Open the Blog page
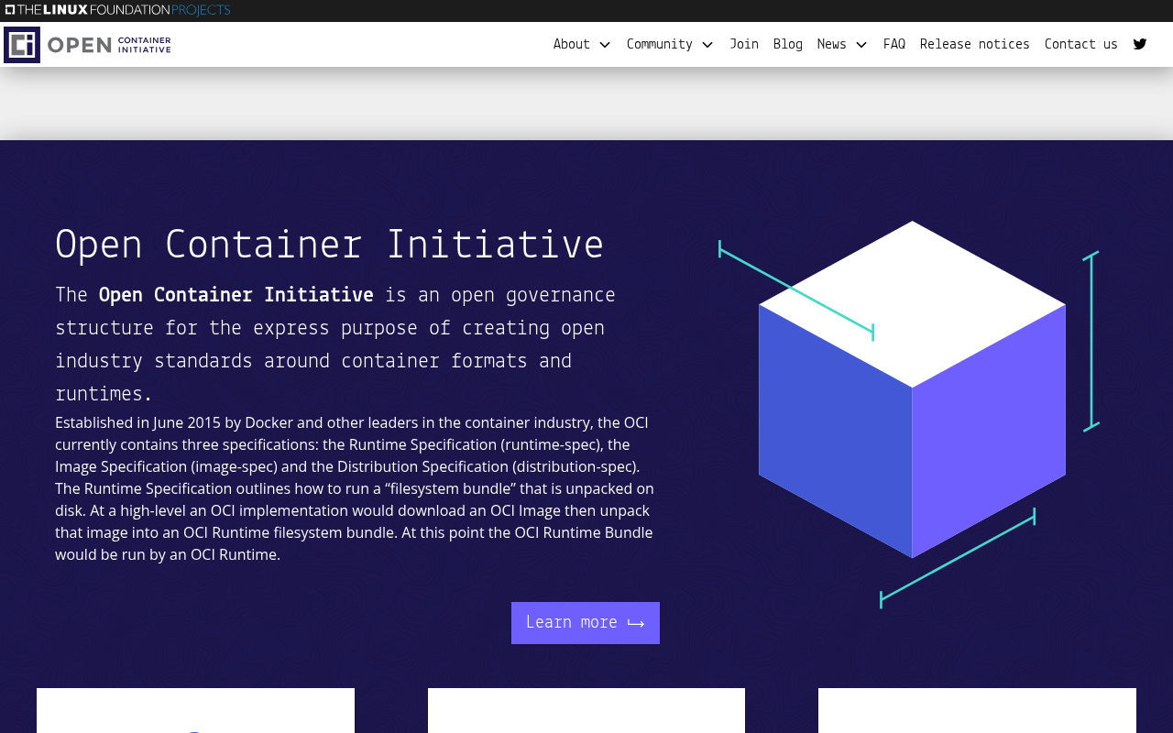This screenshot has width=1173, height=733. coord(788,44)
